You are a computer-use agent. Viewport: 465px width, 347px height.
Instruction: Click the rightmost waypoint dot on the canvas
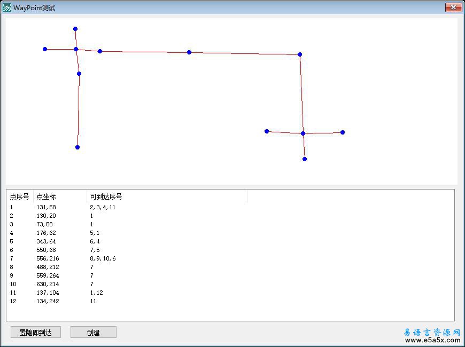click(x=343, y=132)
